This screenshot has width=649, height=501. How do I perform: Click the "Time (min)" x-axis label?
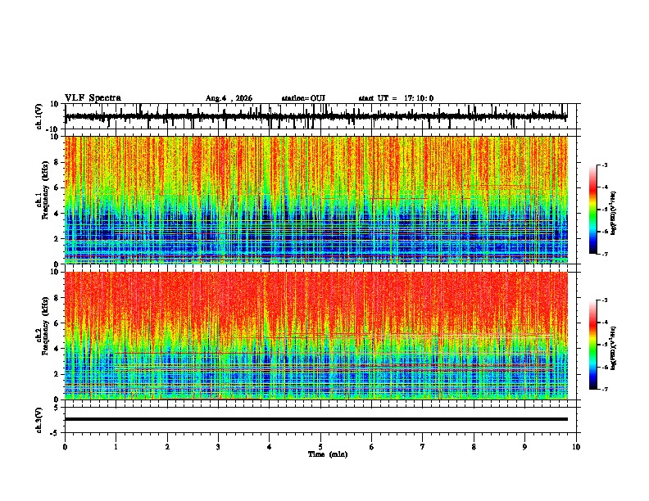click(328, 454)
